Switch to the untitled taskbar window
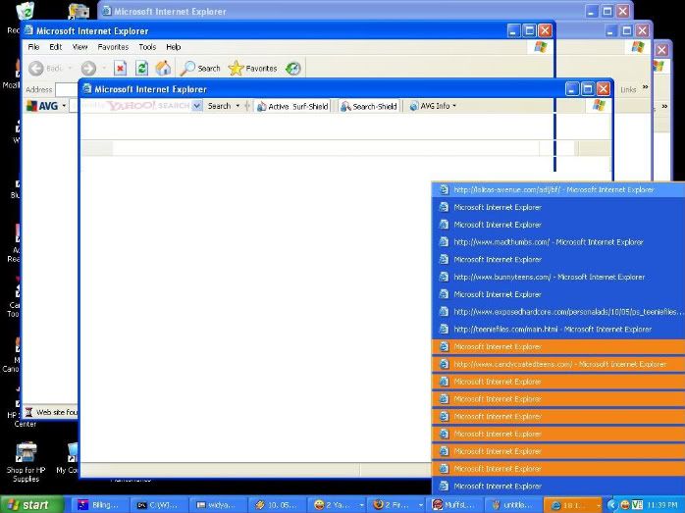This screenshot has height=513, width=685. click(513, 505)
